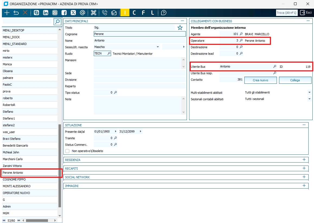Click the Crea nuovo button
The height and width of the screenshot is (223, 314).
click(x=260, y=80)
